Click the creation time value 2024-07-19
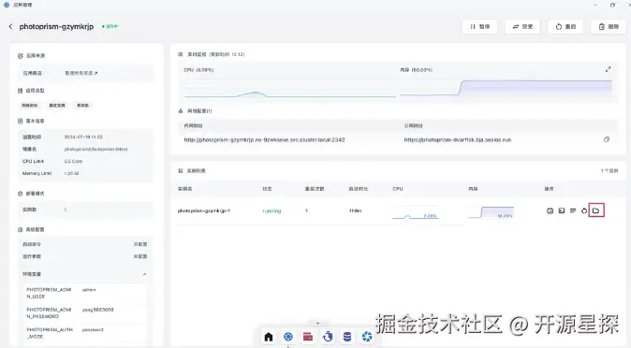Image resolution: width=631 pixels, height=348 pixels. point(83,138)
